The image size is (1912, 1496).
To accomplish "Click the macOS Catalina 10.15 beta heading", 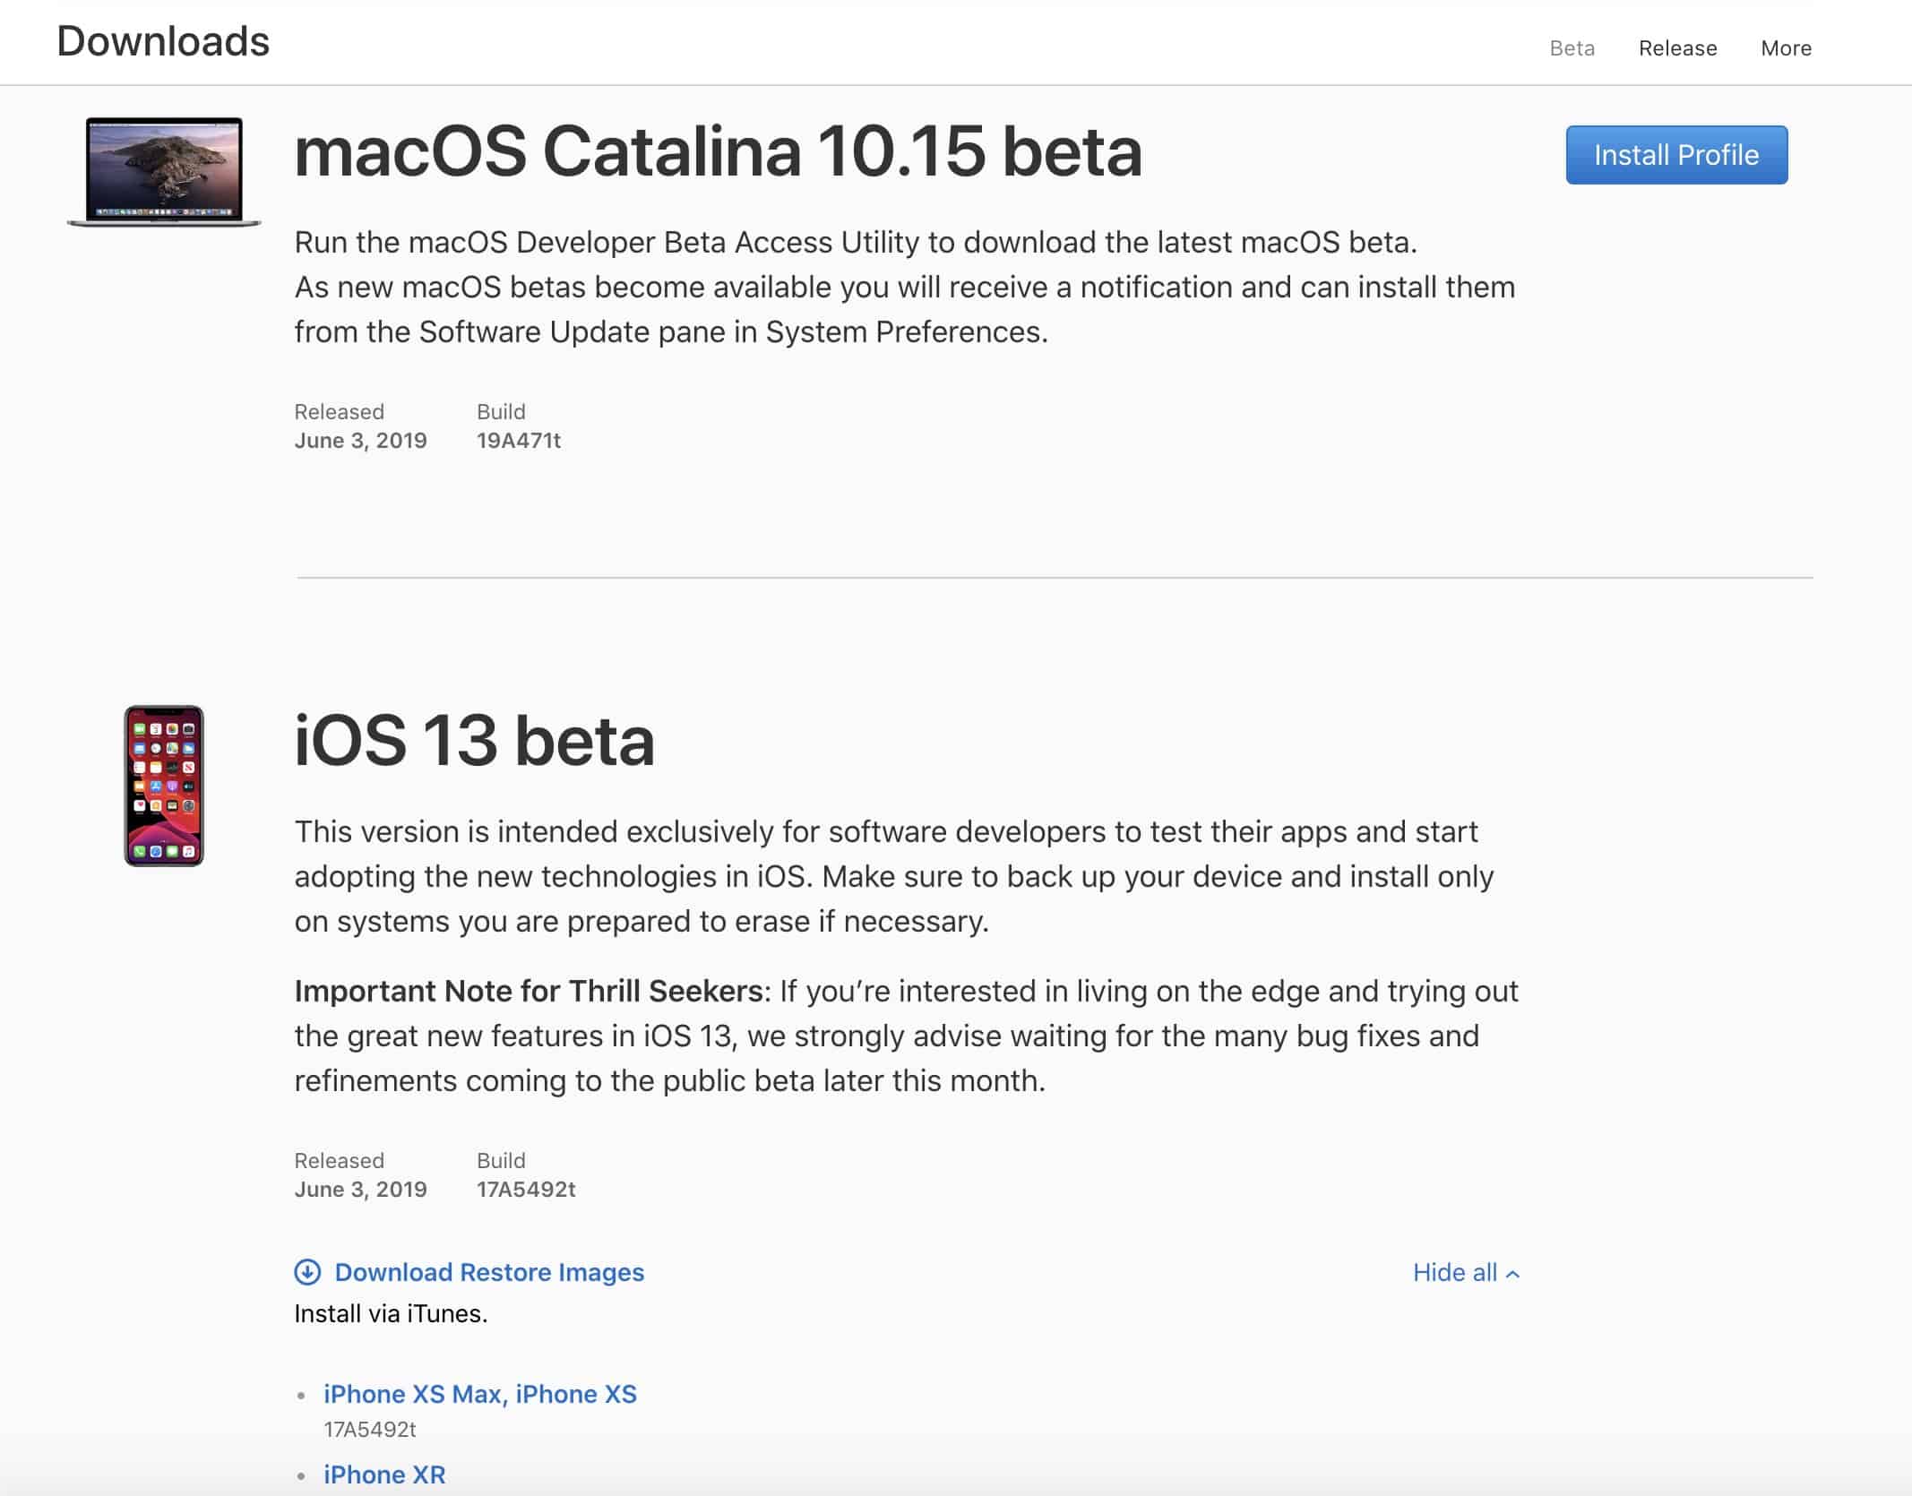I will (718, 151).
